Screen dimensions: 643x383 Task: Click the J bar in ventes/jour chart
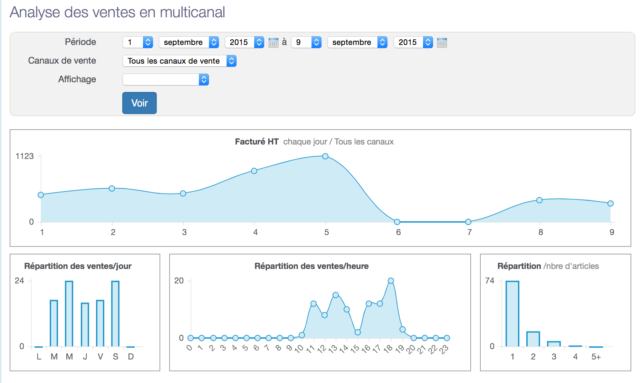(85, 325)
